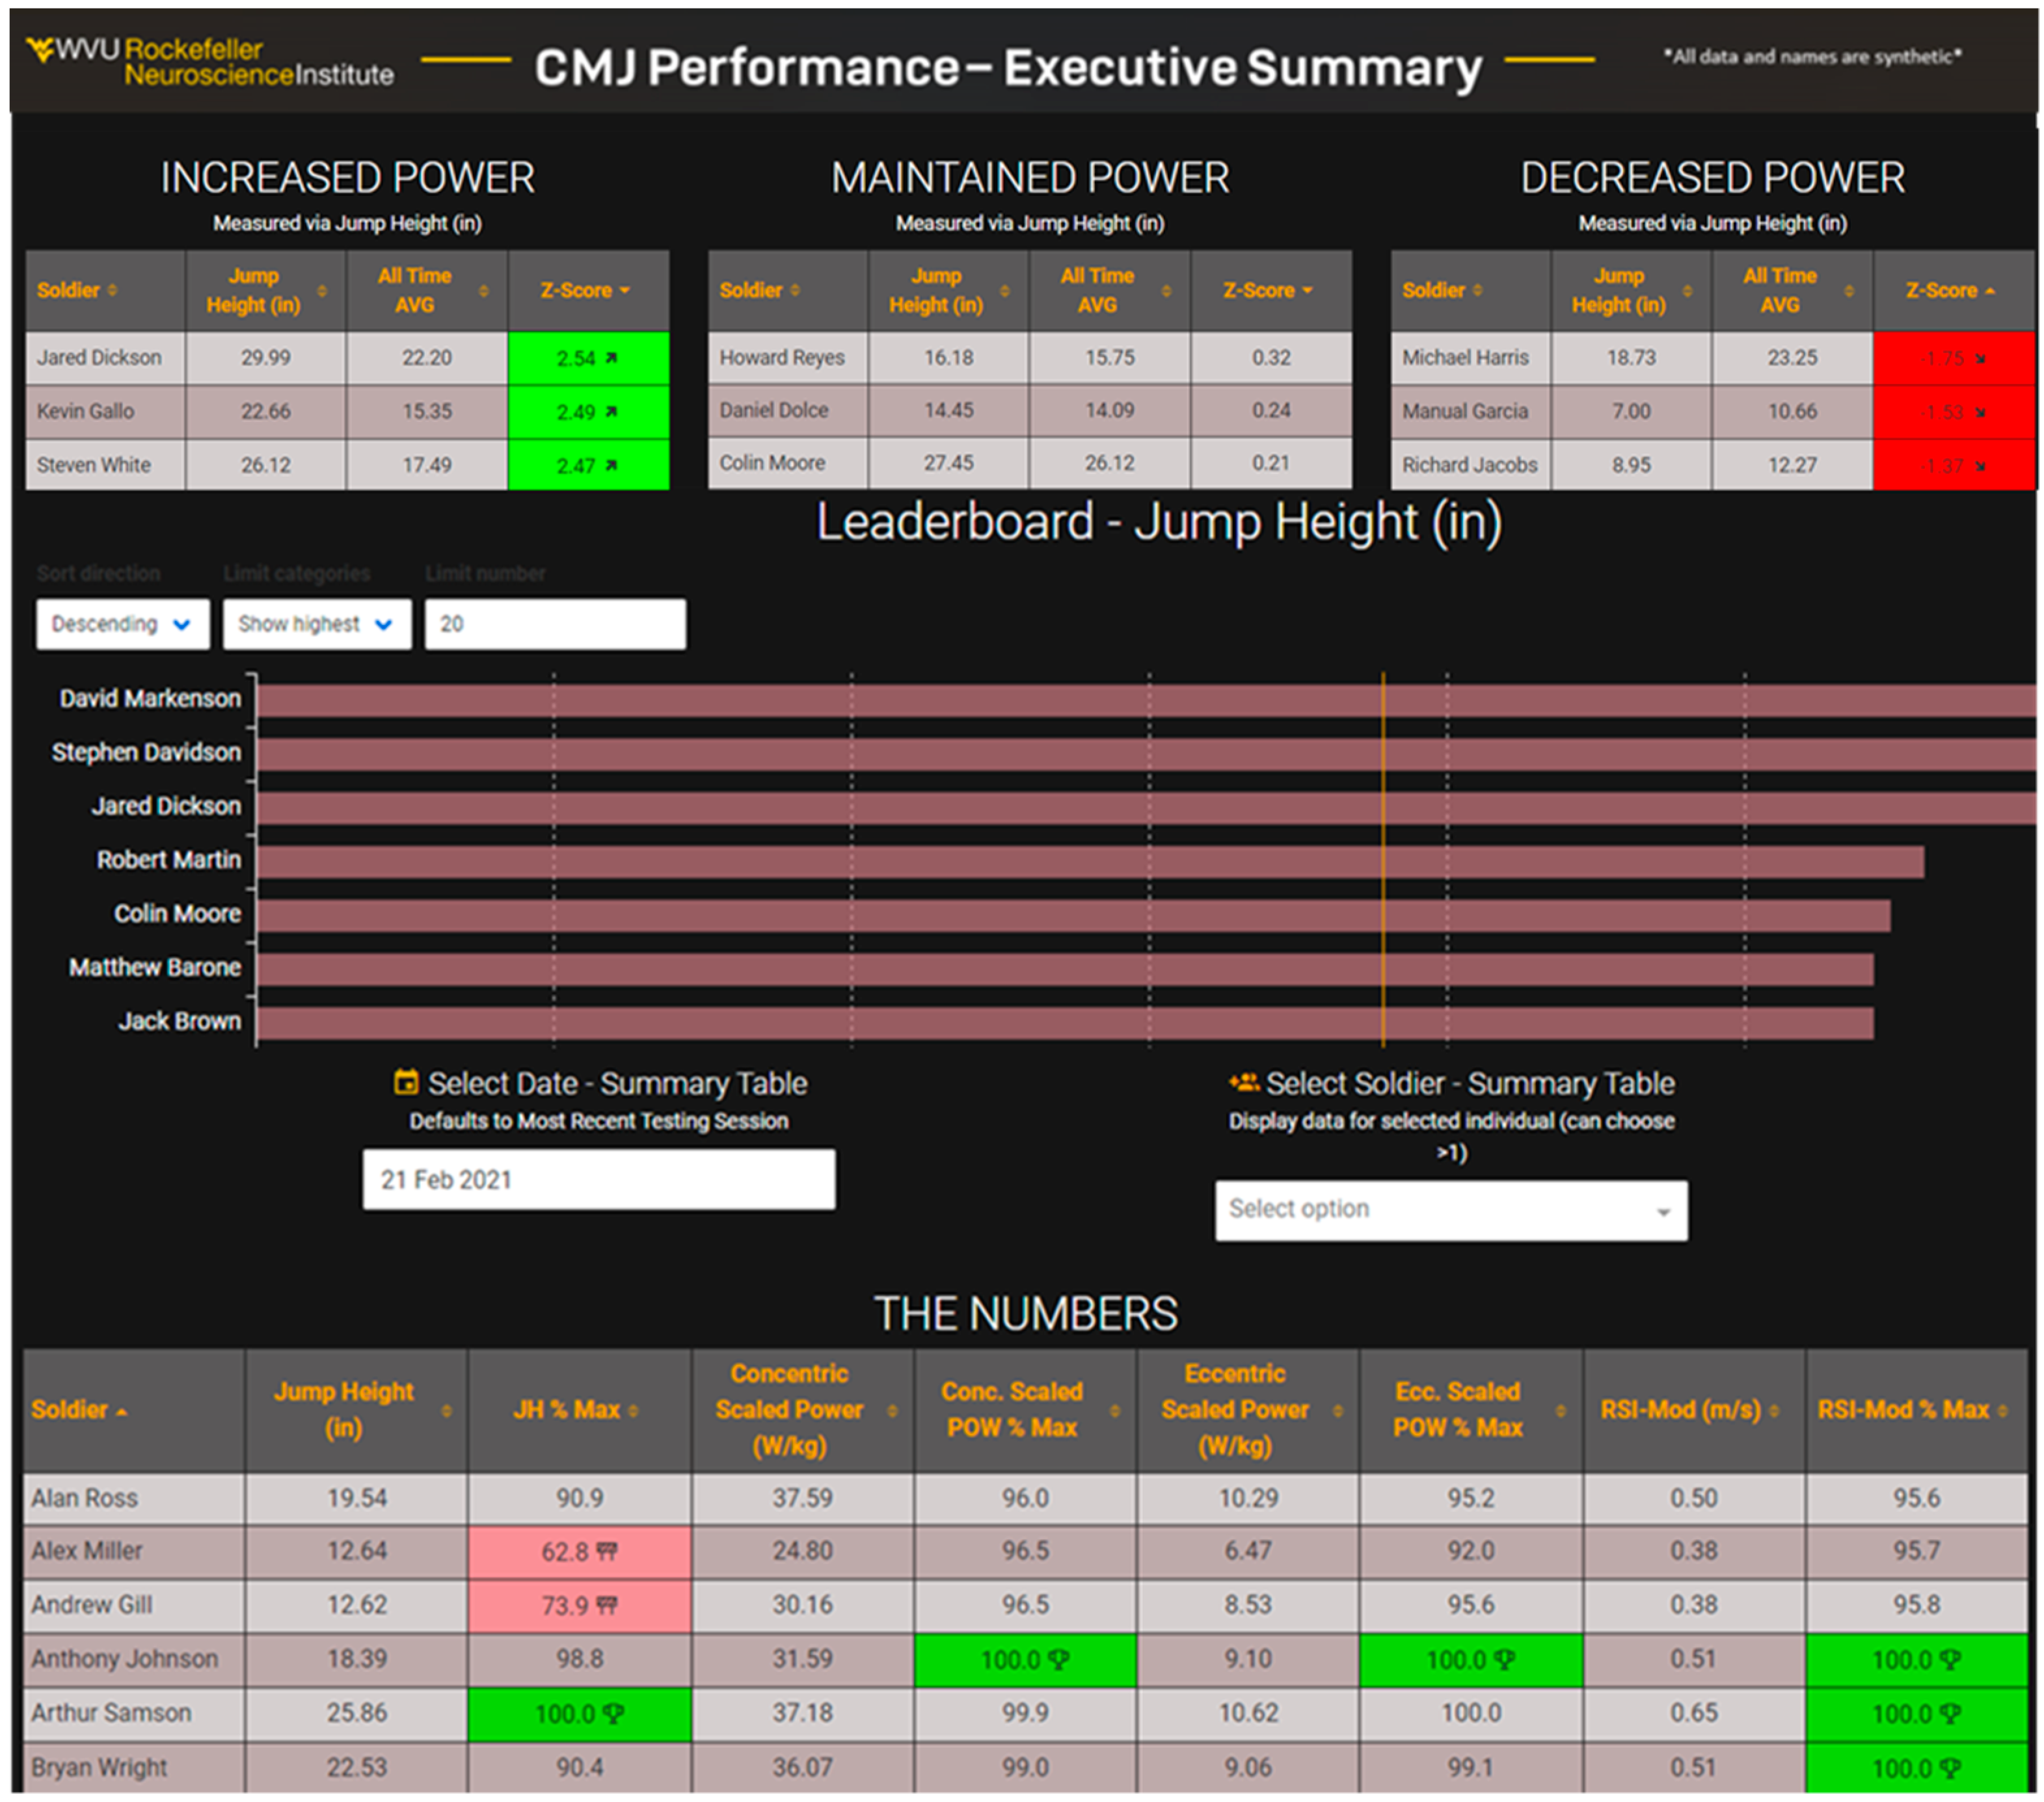Click sort arrows on JH % Max column

pyautogui.click(x=634, y=1411)
